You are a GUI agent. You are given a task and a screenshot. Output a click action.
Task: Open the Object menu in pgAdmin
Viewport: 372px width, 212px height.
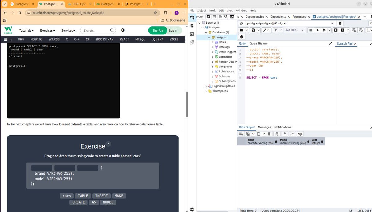tap(201, 11)
